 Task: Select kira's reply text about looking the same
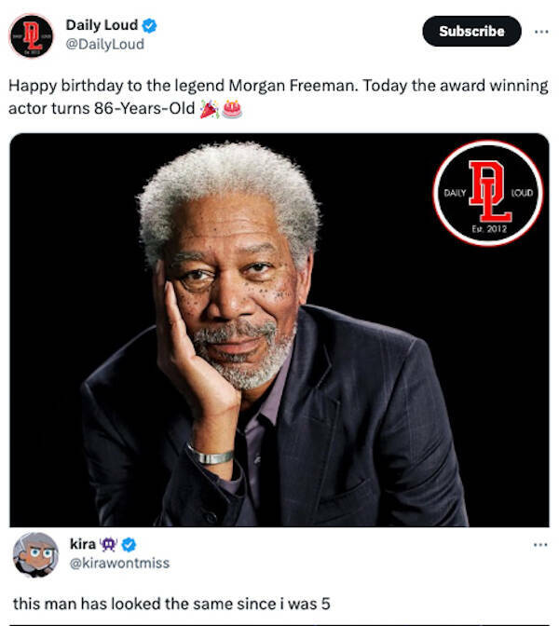pyautogui.click(x=171, y=602)
